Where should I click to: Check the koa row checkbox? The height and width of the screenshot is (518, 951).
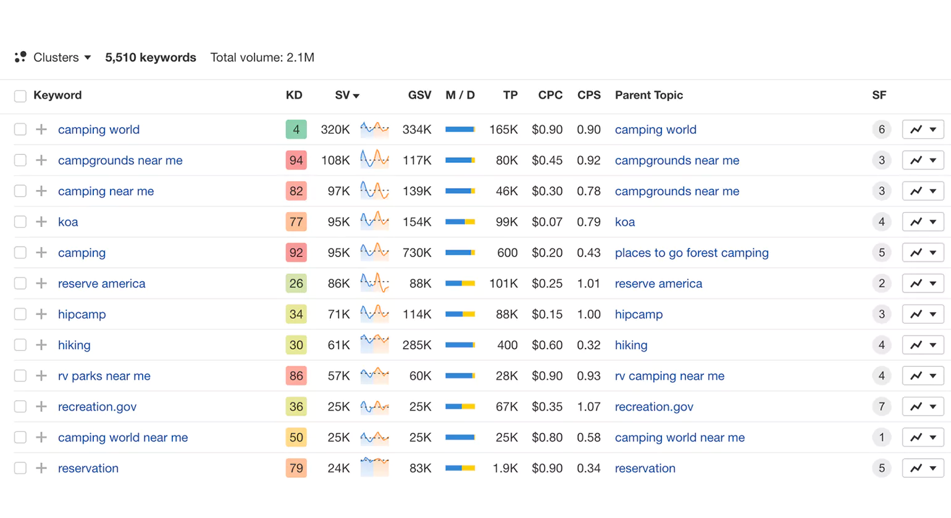coord(20,222)
